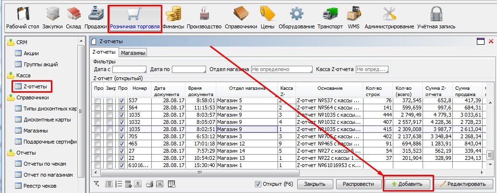Go to Транспорт truck icon

tap(329, 18)
